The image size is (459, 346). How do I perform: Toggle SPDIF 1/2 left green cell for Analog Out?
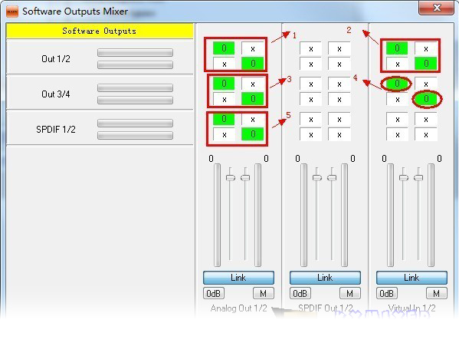point(224,119)
